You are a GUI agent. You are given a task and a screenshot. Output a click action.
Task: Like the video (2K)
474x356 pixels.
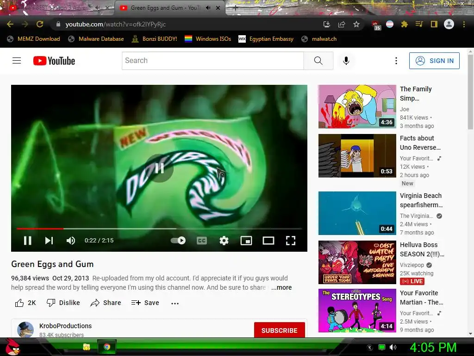point(25,303)
